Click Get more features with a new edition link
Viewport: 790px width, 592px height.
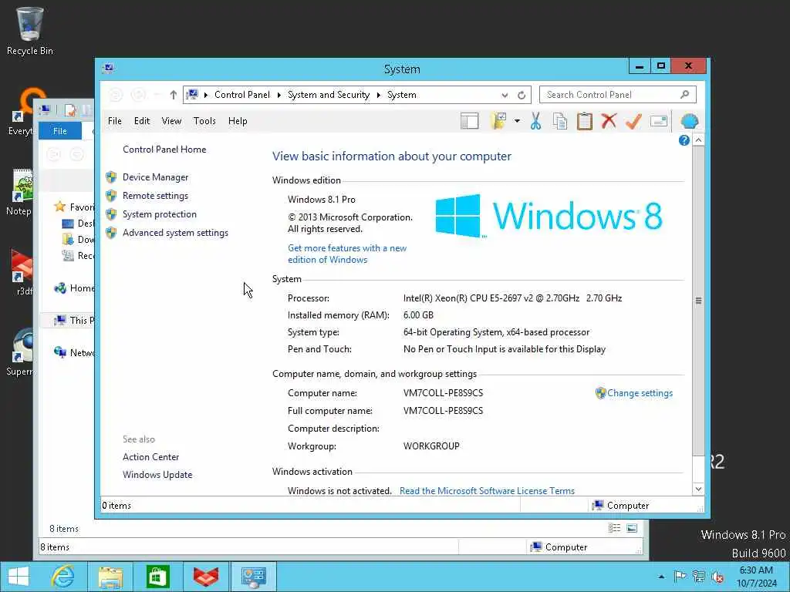(347, 254)
